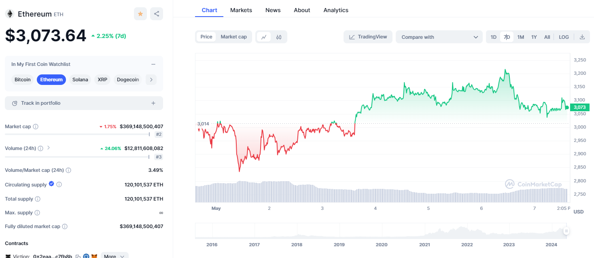The height and width of the screenshot is (258, 594).
Task: Click the portfolio pie icon
Action: coord(15,103)
